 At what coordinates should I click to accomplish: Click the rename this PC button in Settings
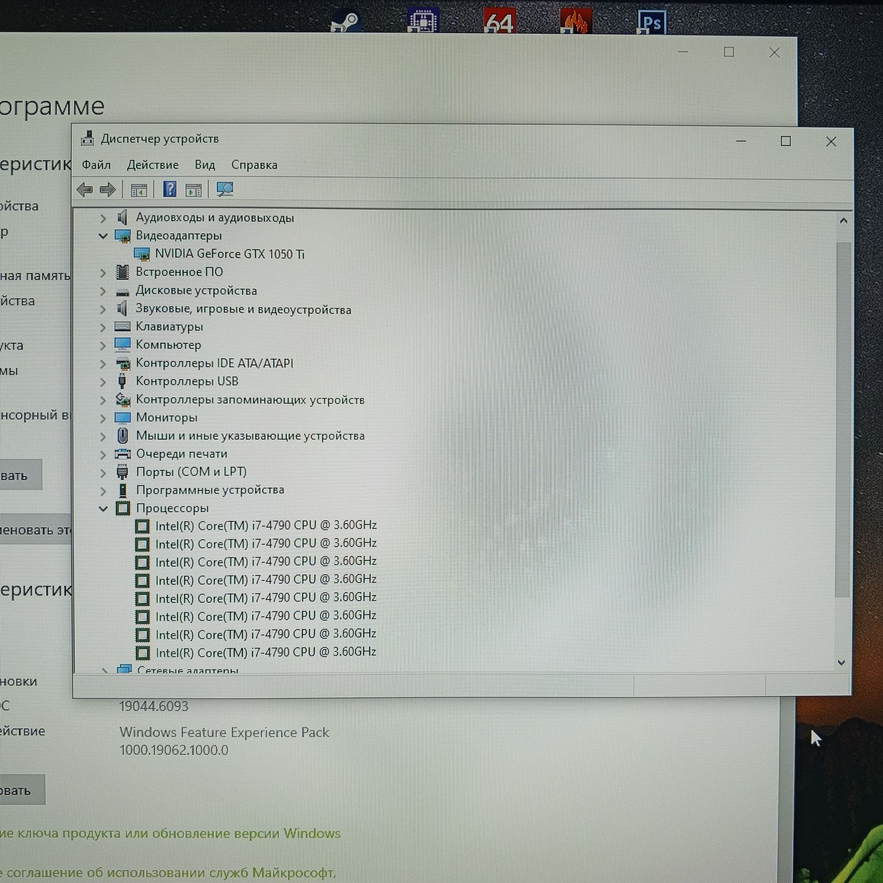(x=36, y=529)
